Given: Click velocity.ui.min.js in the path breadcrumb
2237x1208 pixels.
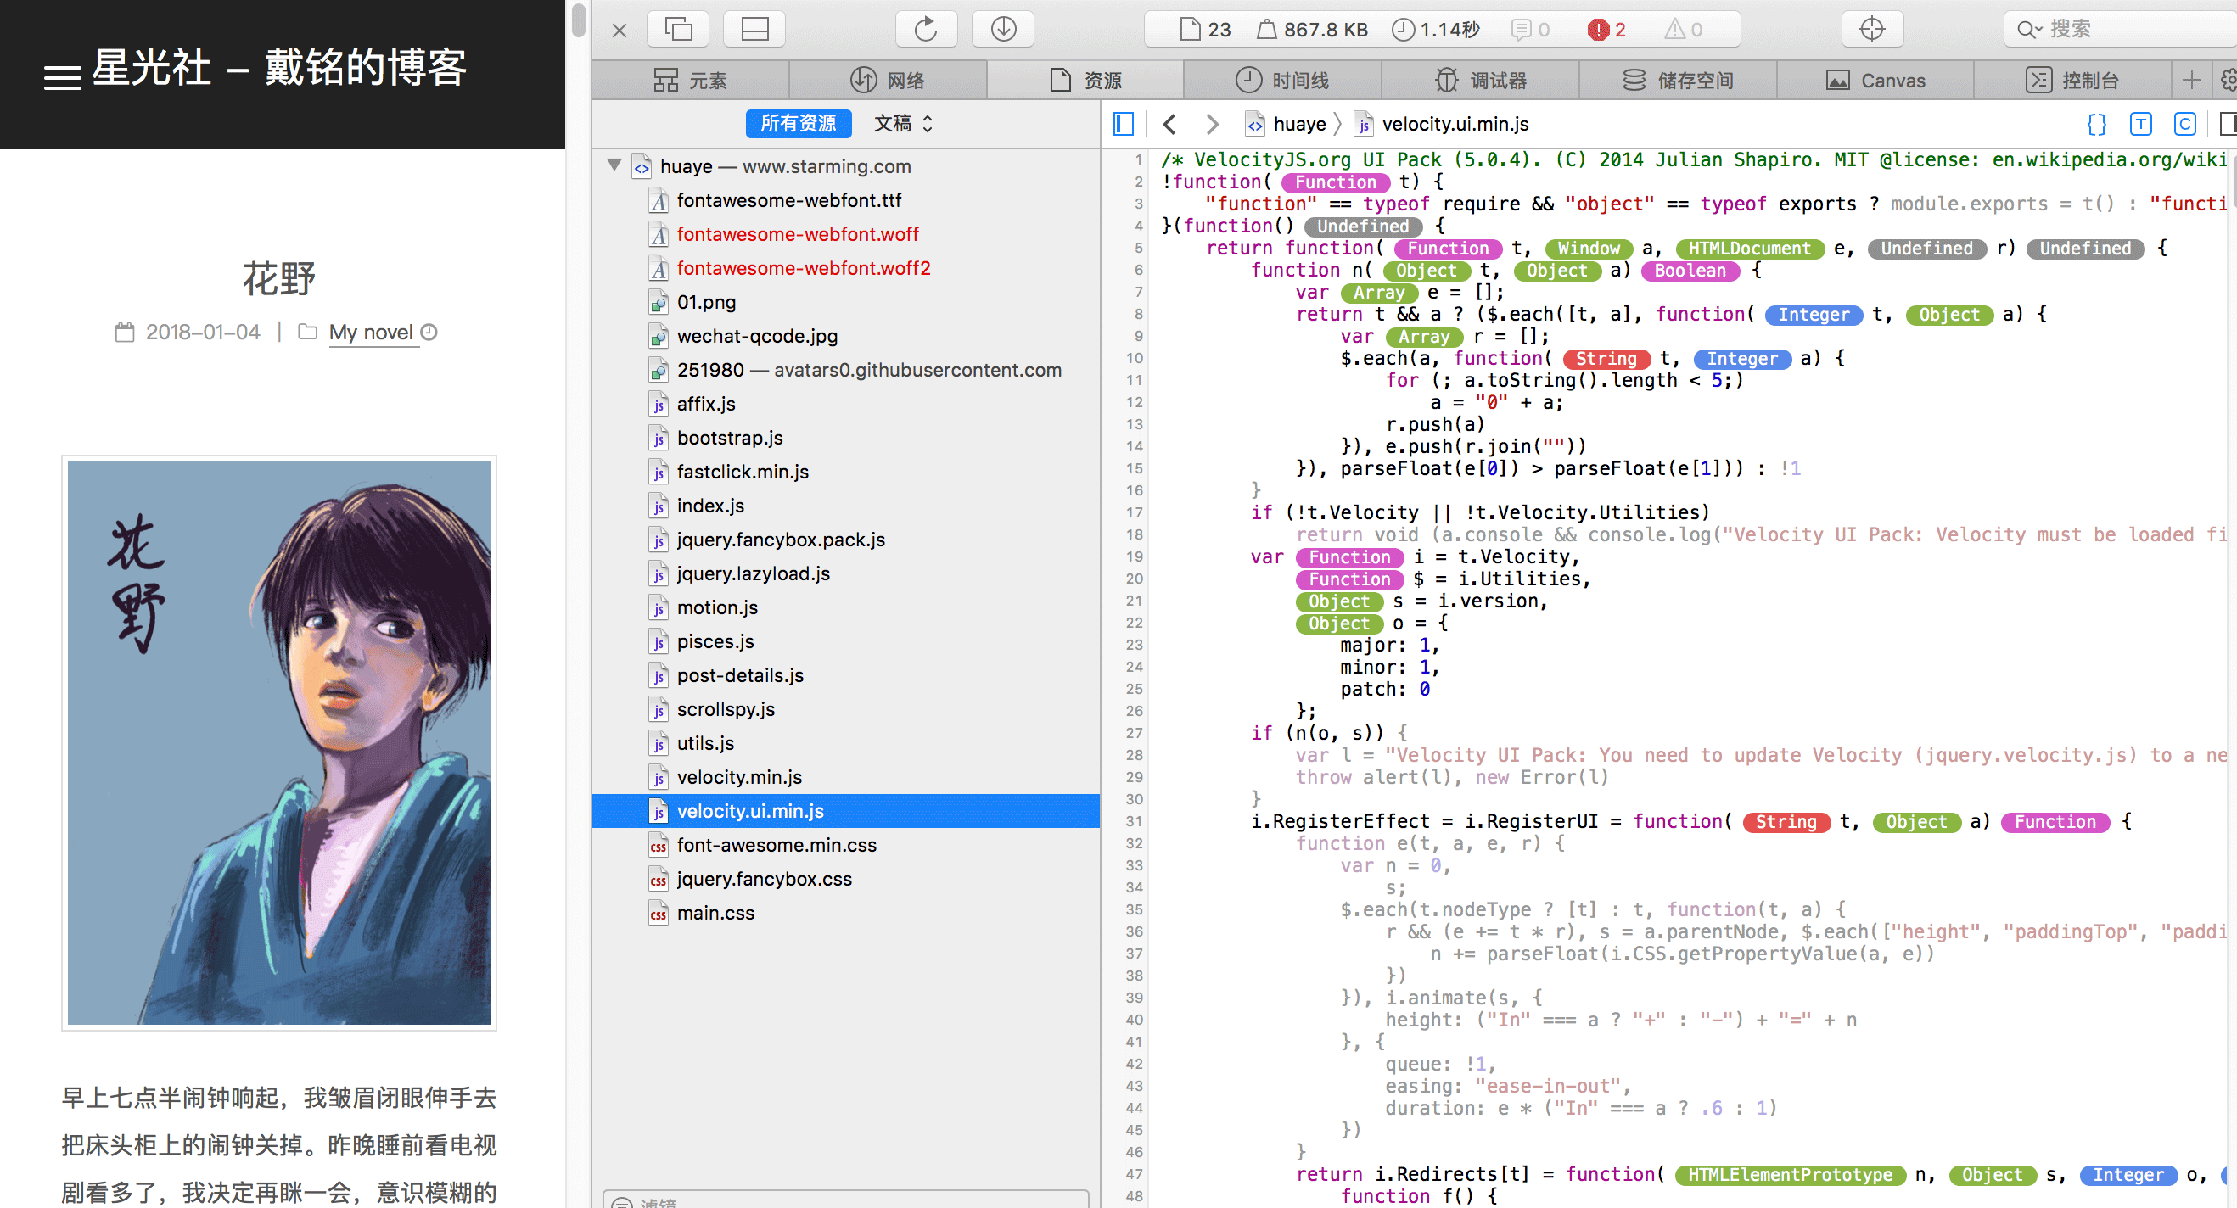Looking at the screenshot, I should [1444, 124].
